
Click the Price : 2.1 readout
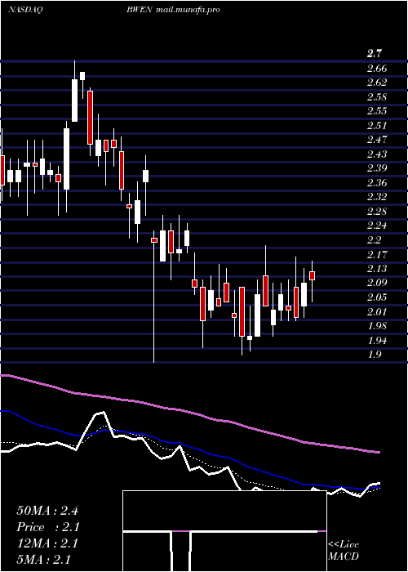47,527
